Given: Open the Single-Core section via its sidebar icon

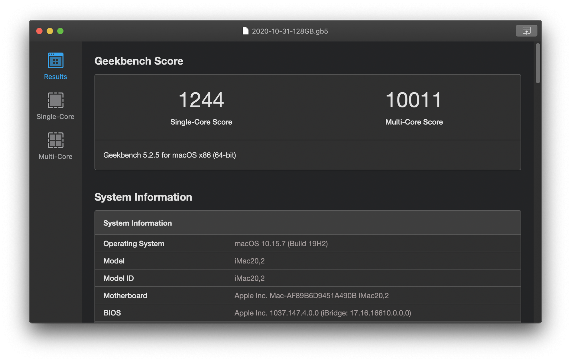Looking at the screenshot, I should [55, 101].
